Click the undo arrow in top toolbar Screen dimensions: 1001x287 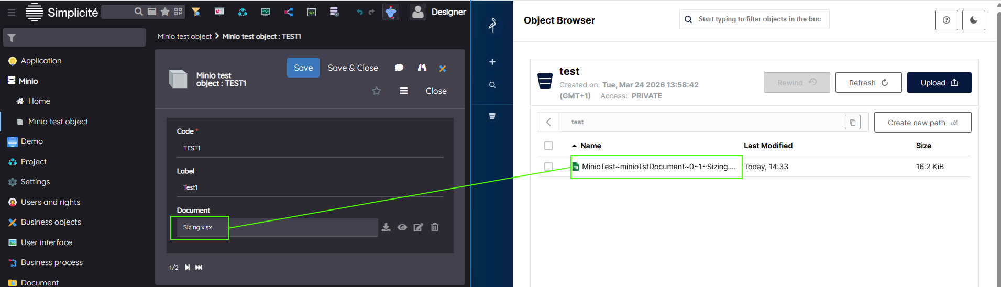(359, 12)
